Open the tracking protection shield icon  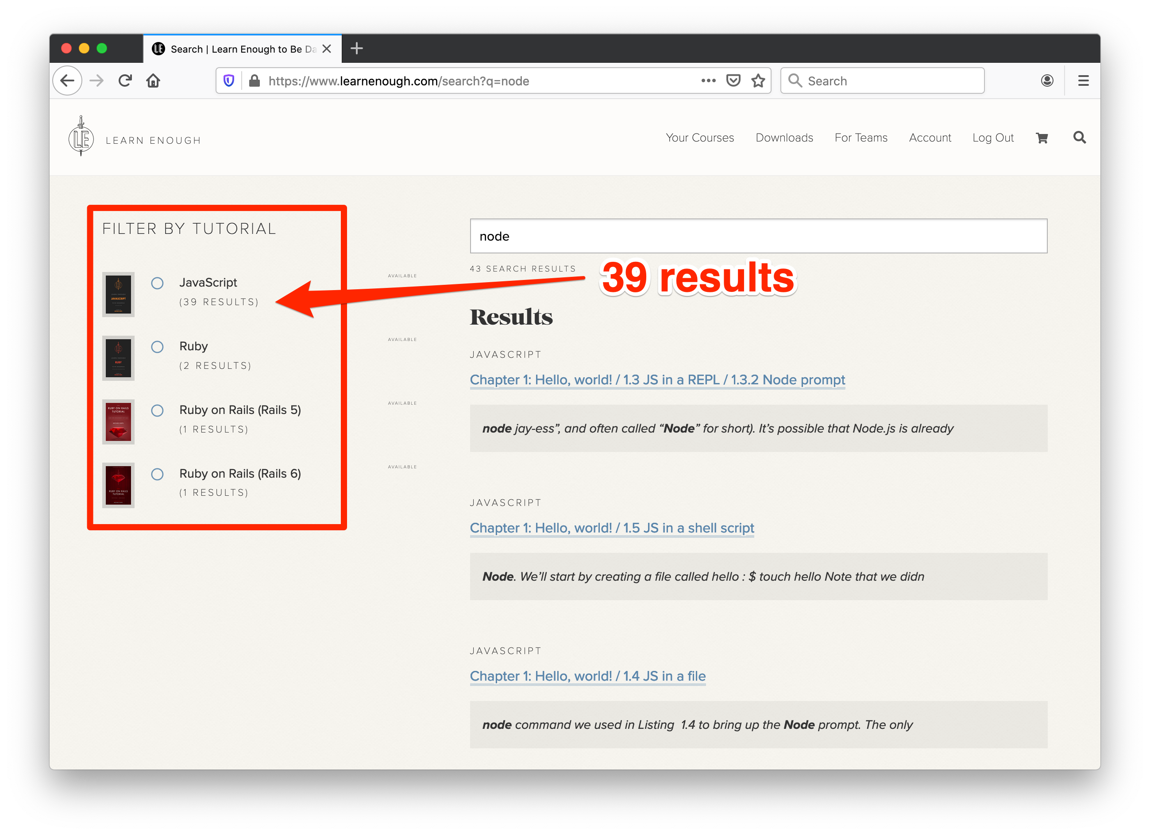229,80
